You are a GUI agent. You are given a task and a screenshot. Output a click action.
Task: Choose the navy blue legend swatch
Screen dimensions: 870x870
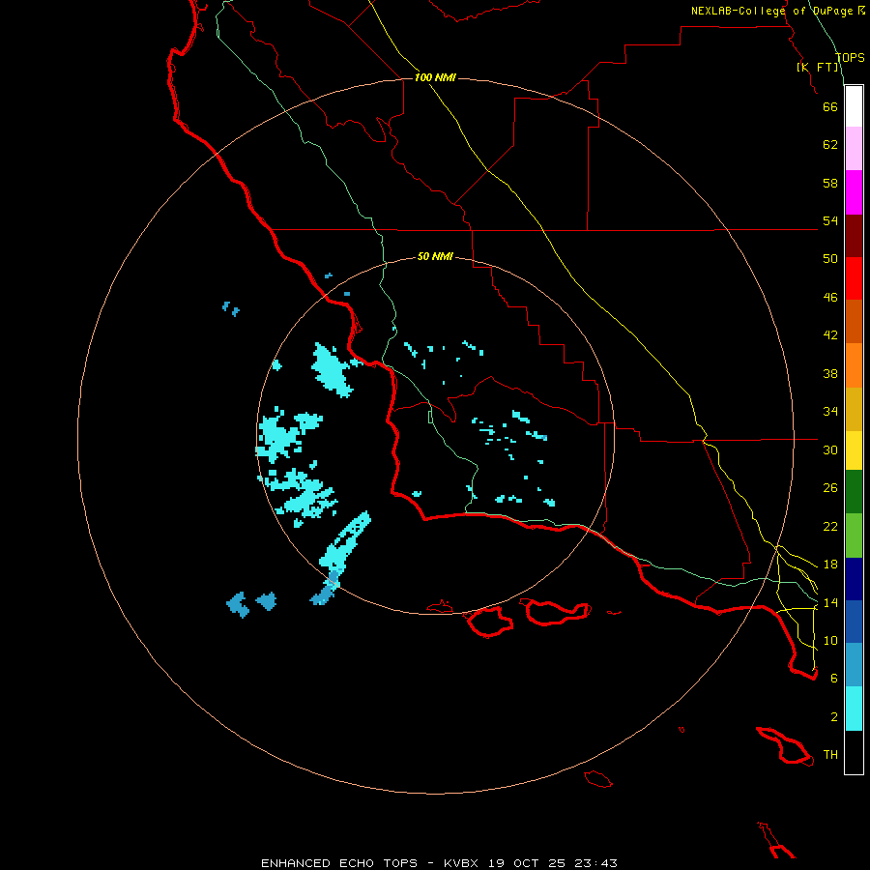[x=854, y=579]
